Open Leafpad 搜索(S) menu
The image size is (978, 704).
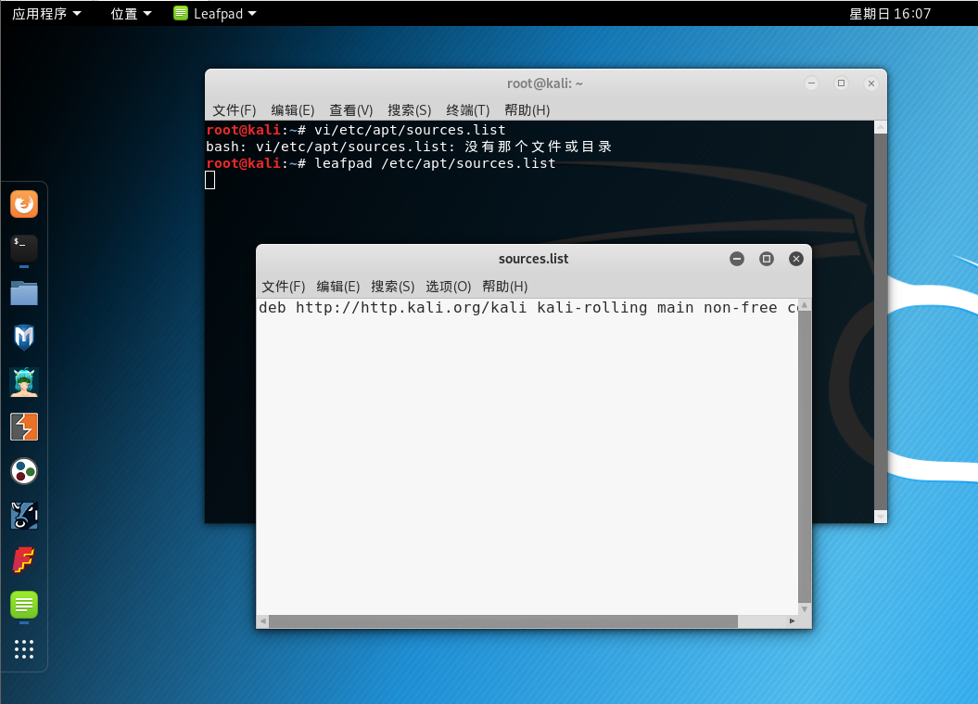click(x=393, y=287)
